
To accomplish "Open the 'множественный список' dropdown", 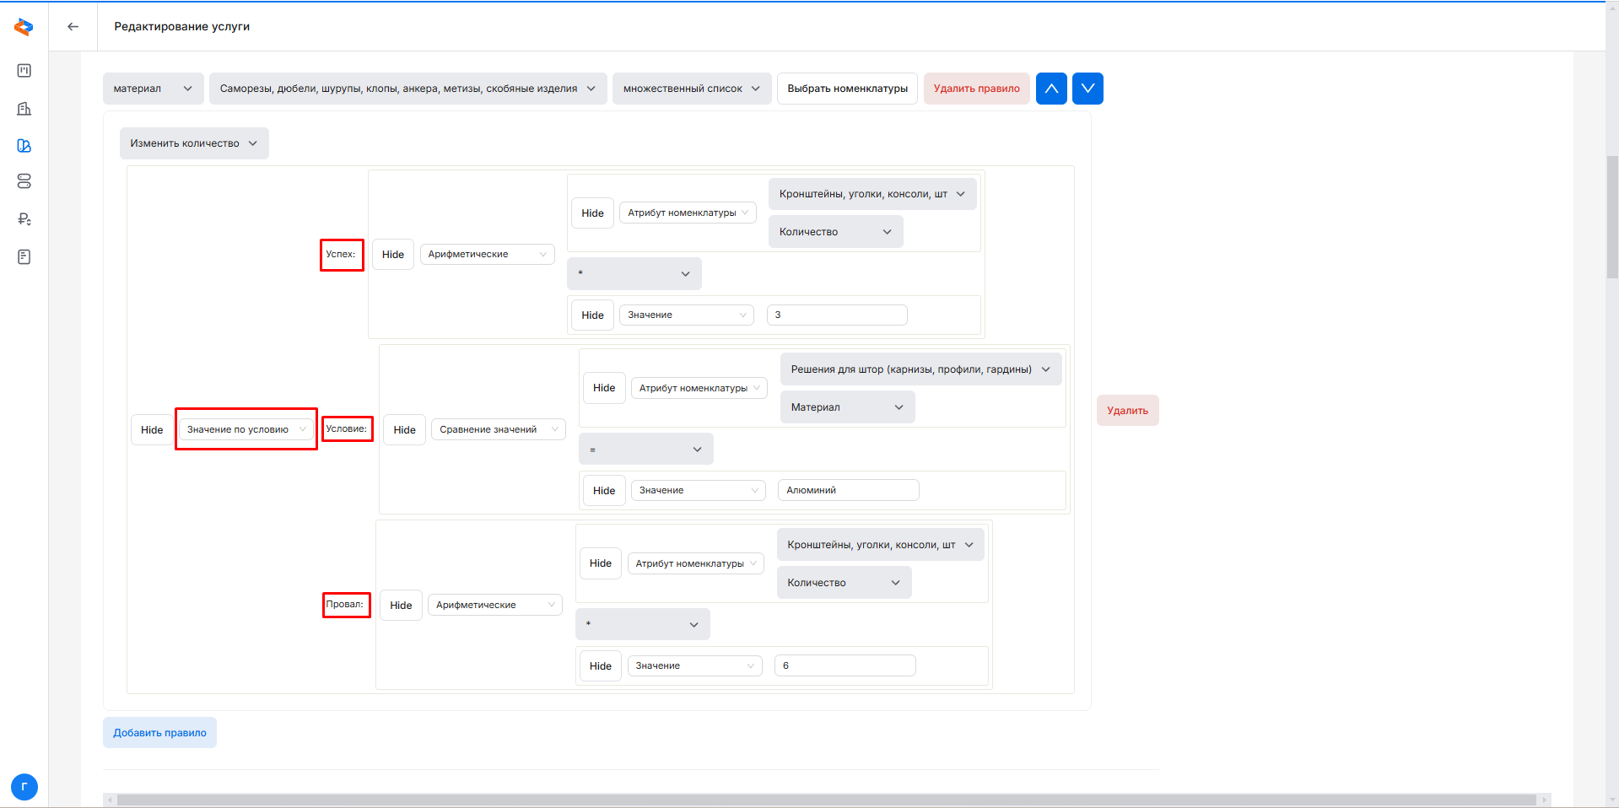I will (x=691, y=89).
